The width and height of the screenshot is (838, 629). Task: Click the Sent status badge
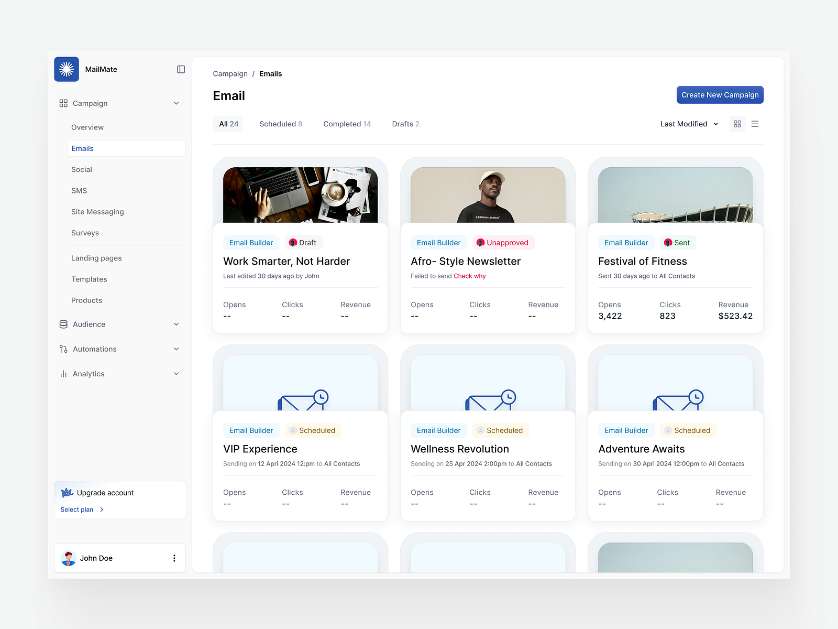678,243
